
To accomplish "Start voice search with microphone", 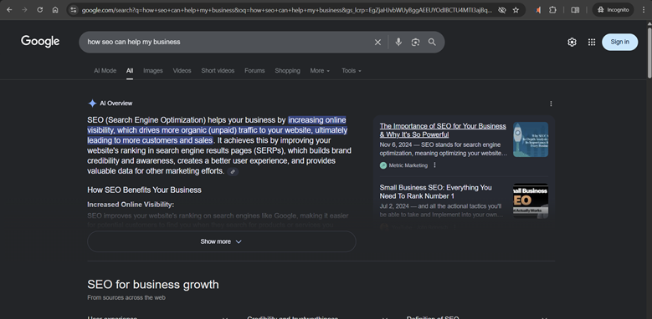I will 398,42.
